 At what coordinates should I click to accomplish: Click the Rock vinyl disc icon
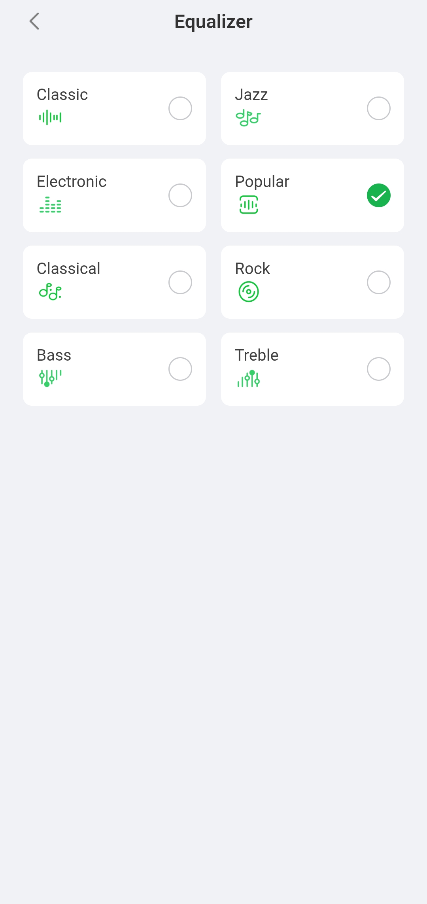(249, 292)
